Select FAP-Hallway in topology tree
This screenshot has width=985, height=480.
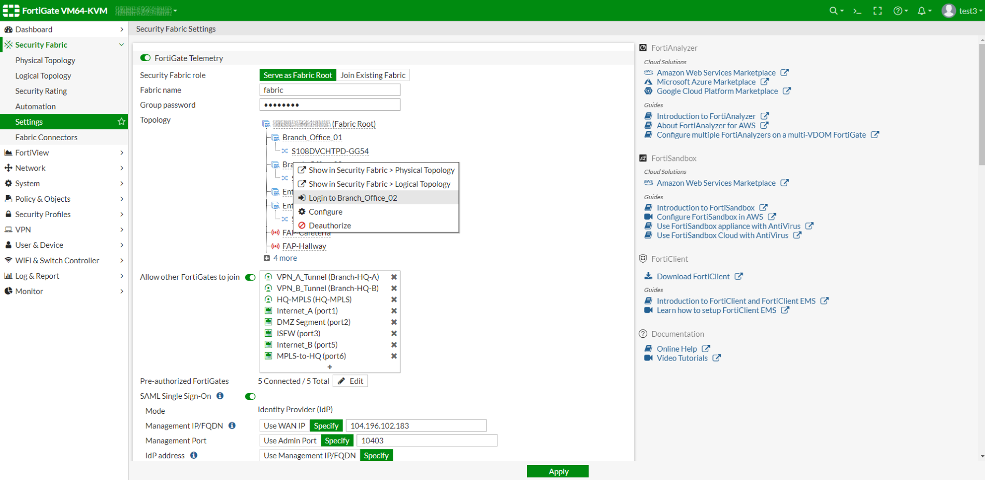[x=304, y=246]
